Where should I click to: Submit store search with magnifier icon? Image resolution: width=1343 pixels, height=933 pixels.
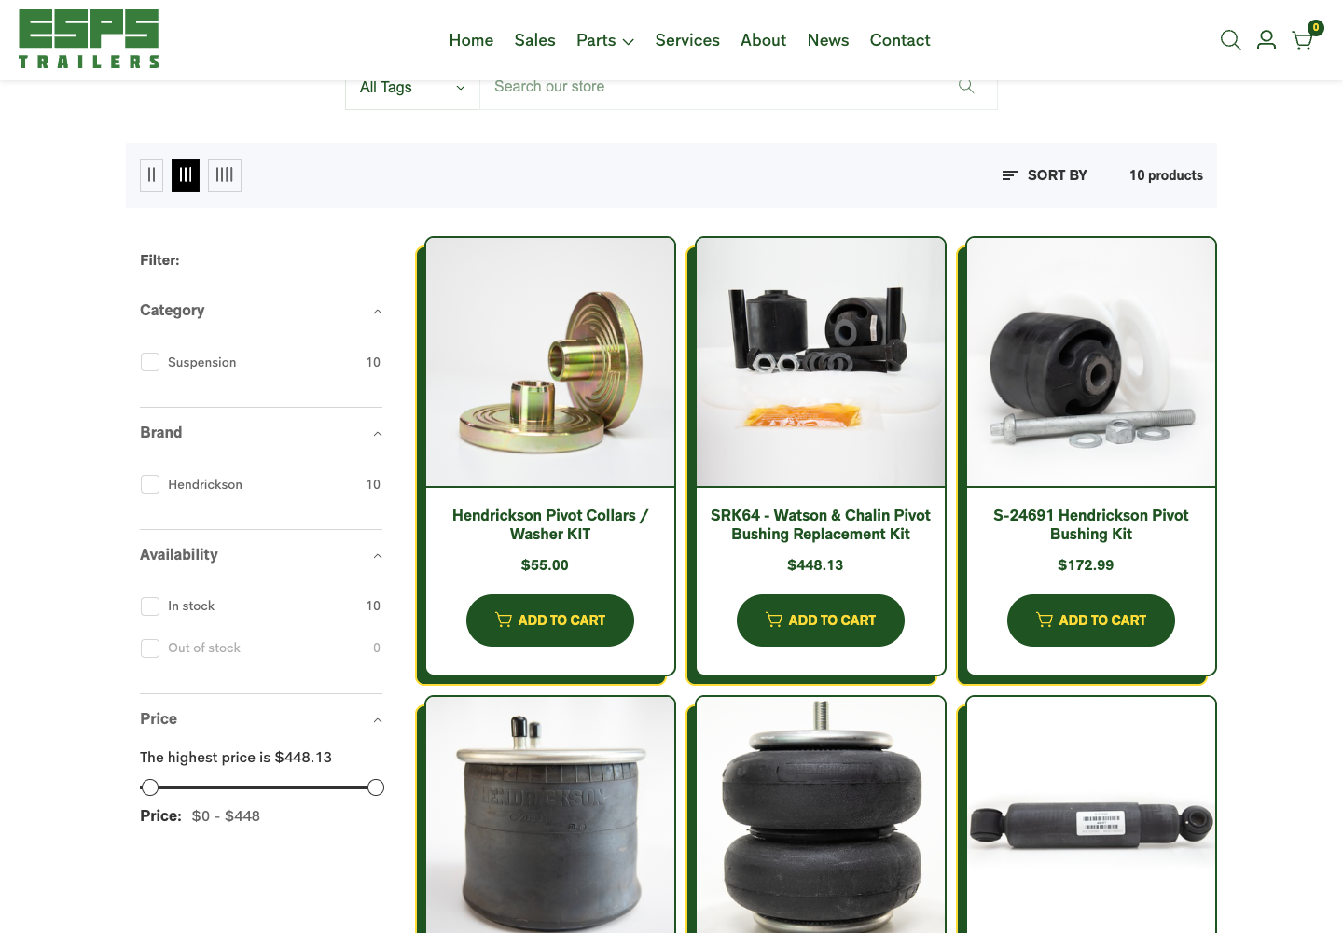(x=966, y=87)
